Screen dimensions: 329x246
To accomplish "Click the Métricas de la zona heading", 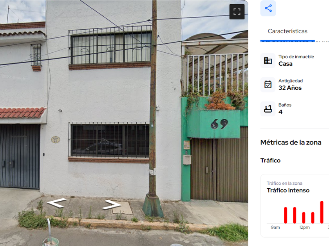I will [x=291, y=143].
